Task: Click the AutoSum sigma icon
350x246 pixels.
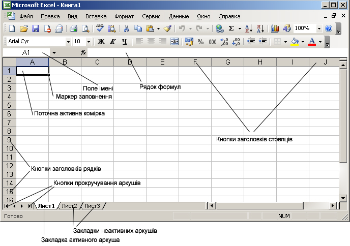Action: [231, 28]
